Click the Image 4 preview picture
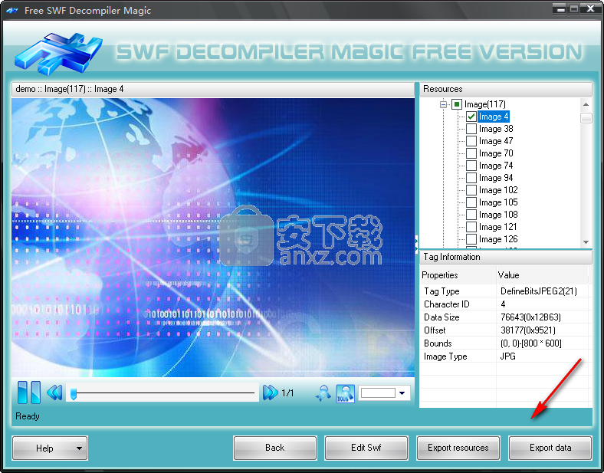The image size is (604, 473). [212, 238]
